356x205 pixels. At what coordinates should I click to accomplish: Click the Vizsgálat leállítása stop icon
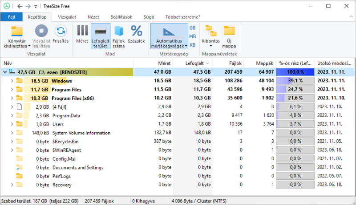pyautogui.click(x=41, y=31)
